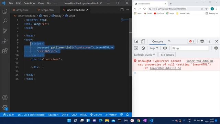
Task: Go back in Chrome
Action: tap(135, 9)
